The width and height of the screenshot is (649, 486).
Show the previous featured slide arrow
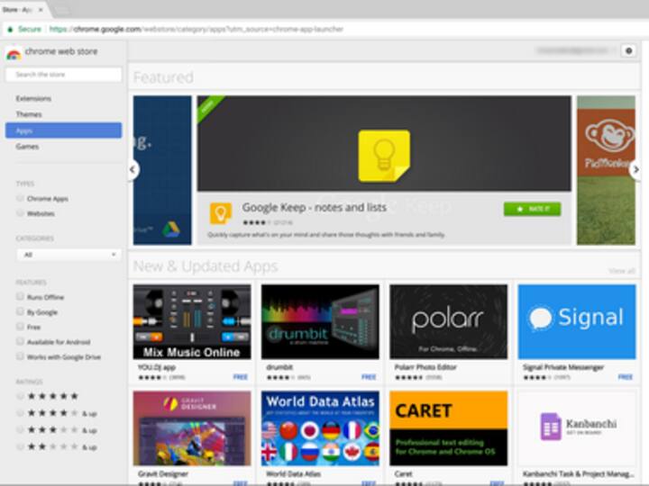pyautogui.click(x=133, y=169)
